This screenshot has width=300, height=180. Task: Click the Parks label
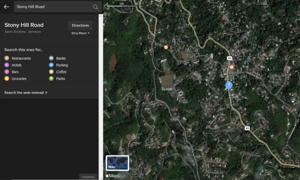[60, 78]
